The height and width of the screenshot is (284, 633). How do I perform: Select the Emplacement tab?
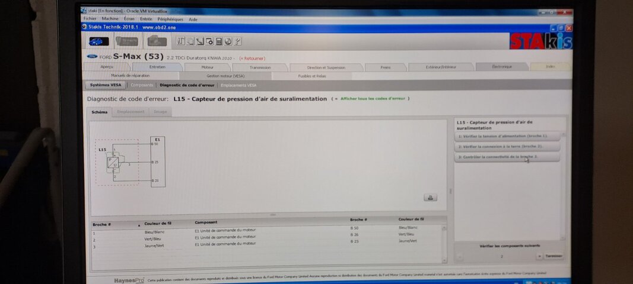pos(131,112)
